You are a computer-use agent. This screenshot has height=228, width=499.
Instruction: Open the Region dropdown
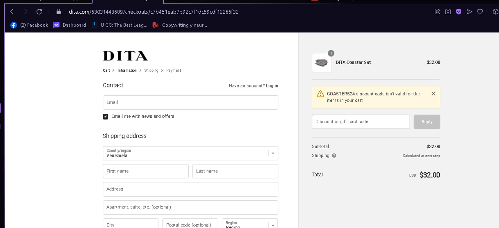pos(250,223)
